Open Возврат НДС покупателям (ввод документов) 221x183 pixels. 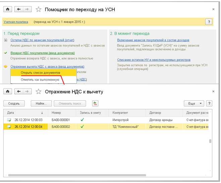pyautogui.click(x=43, y=53)
